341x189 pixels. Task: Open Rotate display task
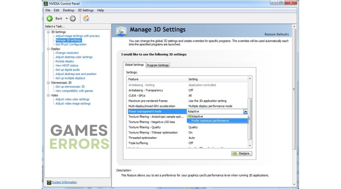[64, 61]
